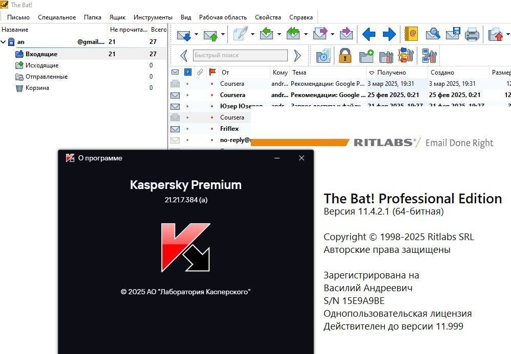Open the Вид menu
Screen dimensions: 511x354
point(186,17)
